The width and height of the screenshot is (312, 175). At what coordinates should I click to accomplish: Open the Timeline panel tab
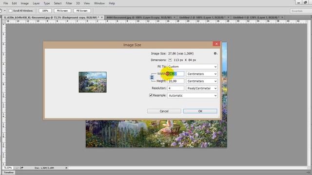pyautogui.click(x=9, y=173)
